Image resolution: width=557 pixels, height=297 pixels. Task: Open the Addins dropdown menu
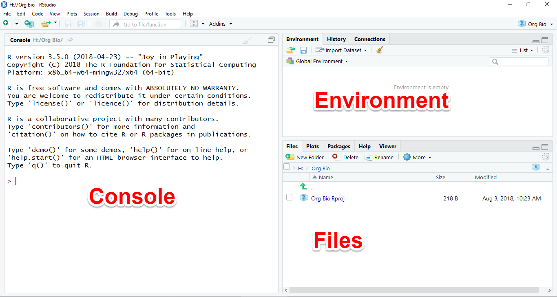tap(221, 24)
